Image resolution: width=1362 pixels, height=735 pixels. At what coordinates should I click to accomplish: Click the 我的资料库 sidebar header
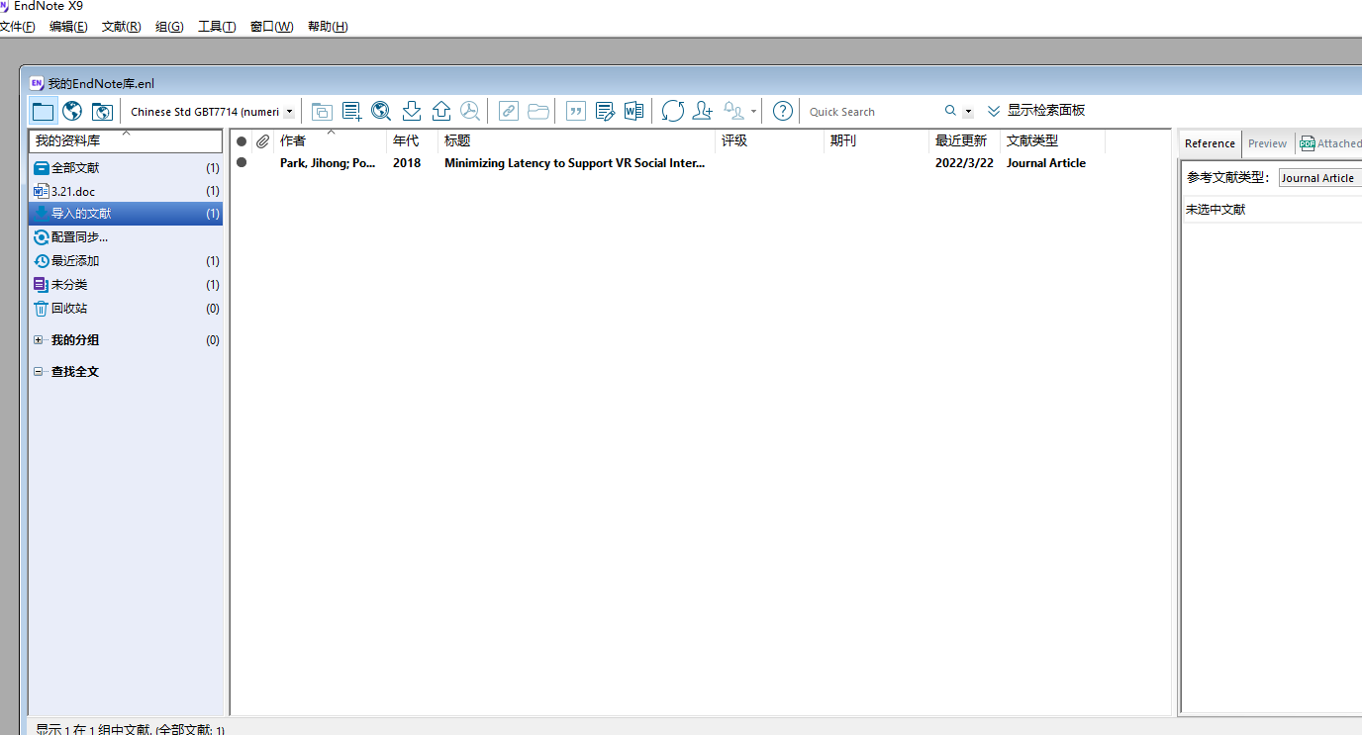click(x=126, y=141)
